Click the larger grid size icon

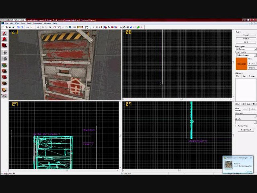13,27
